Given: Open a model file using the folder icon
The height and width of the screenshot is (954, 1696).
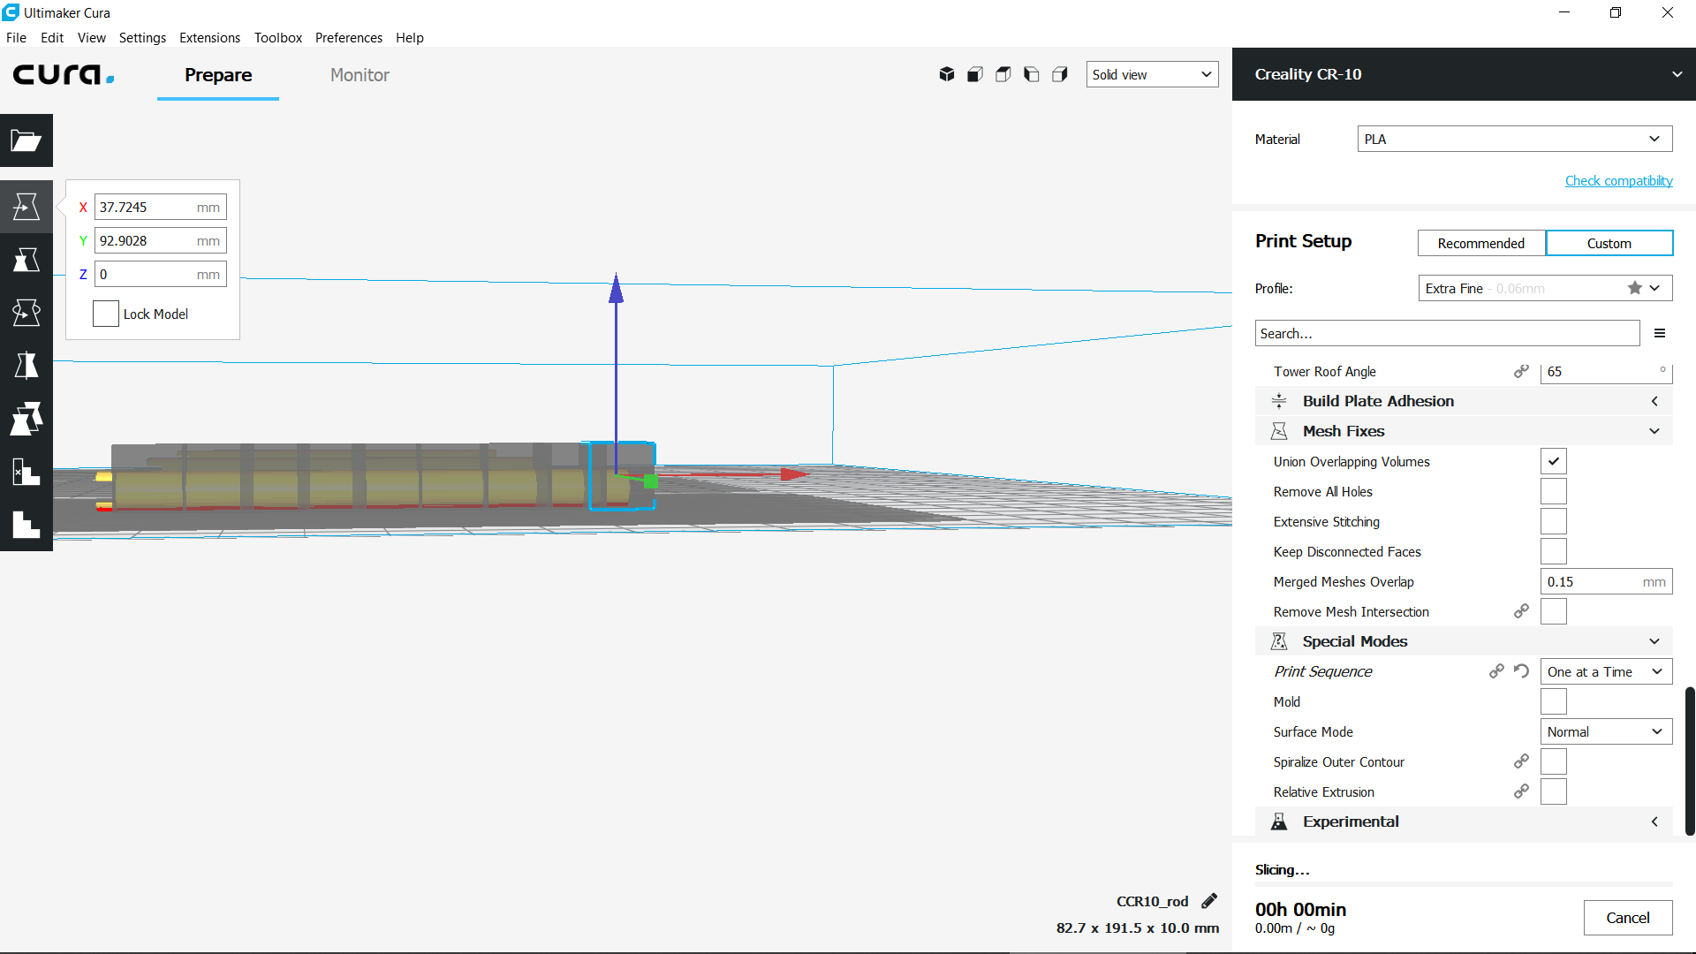Looking at the screenshot, I should coord(26,140).
